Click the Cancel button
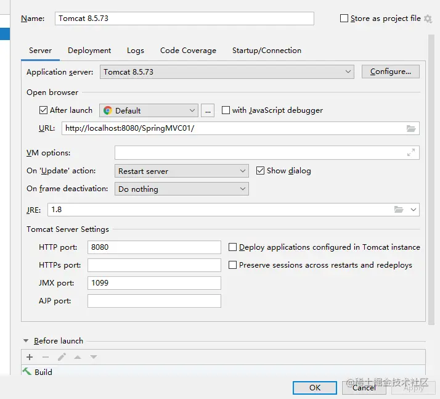The image size is (440, 399). coord(364,388)
